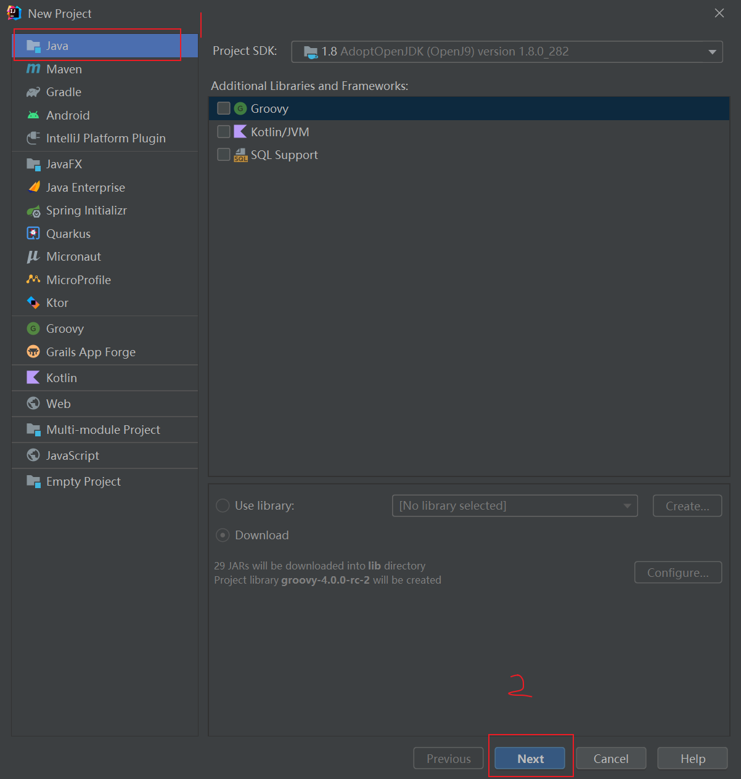Screen dimensions: 741x779
Task: Click the Grails App Forge label
Action: tap(91, 353)
